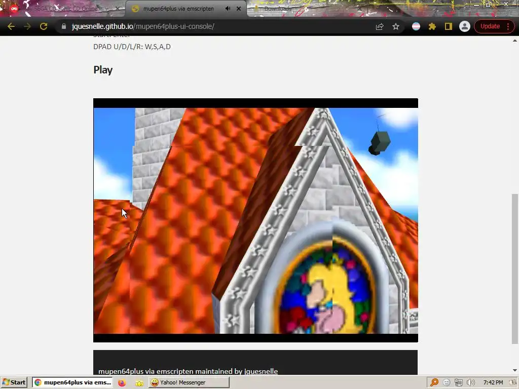Close the Sonic CD Online tab
The width and height of the screenshot is (519, 389).
(x=117, y=9)
